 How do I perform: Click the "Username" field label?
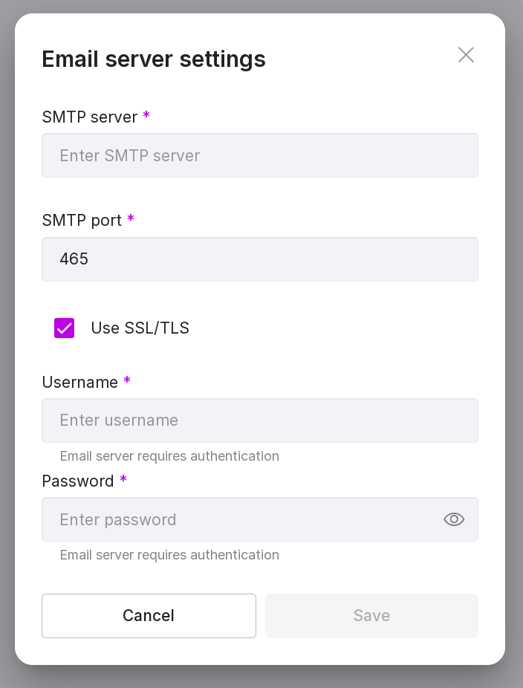point(79,383)
